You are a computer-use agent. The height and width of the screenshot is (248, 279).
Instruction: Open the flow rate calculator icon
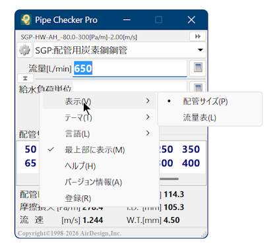click(x=198, y=68)
